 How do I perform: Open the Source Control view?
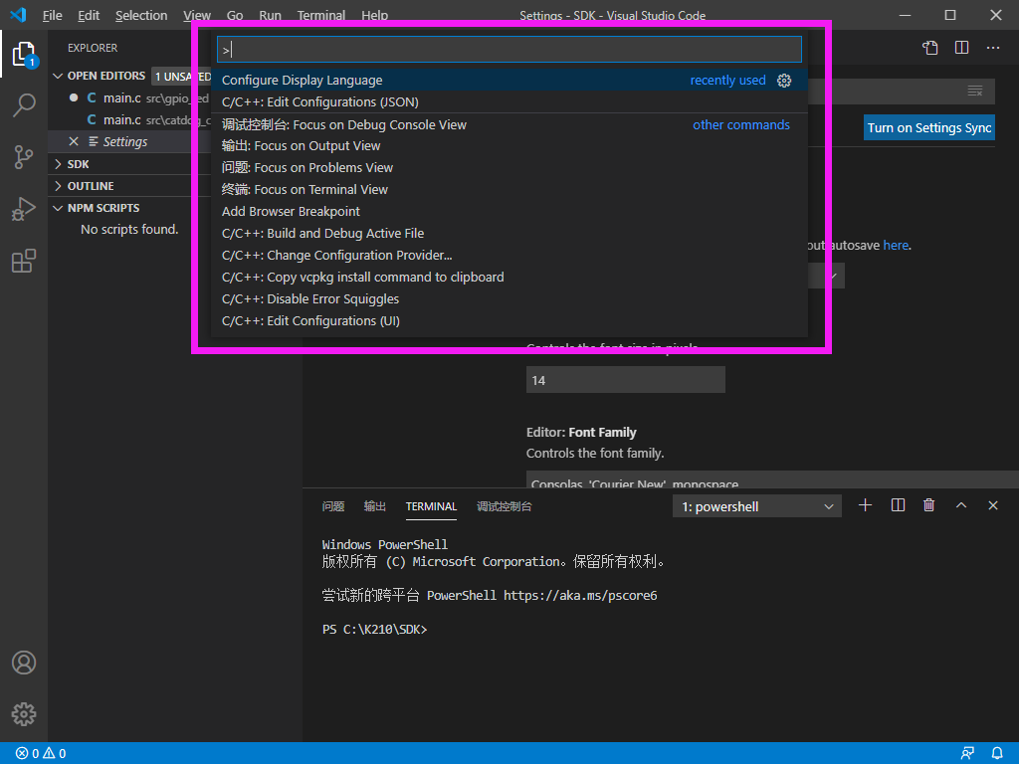click(24, 157)
